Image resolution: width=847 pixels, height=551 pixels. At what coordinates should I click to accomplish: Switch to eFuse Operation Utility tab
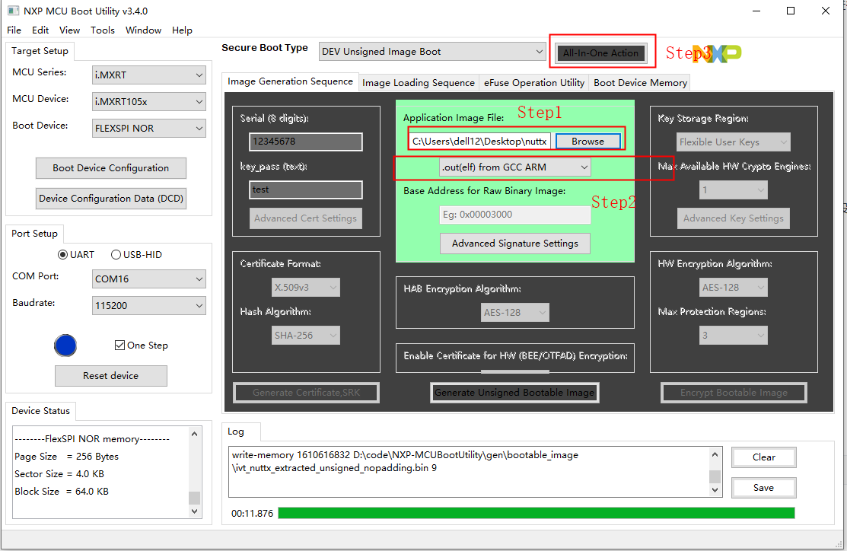tap(534, 83)
